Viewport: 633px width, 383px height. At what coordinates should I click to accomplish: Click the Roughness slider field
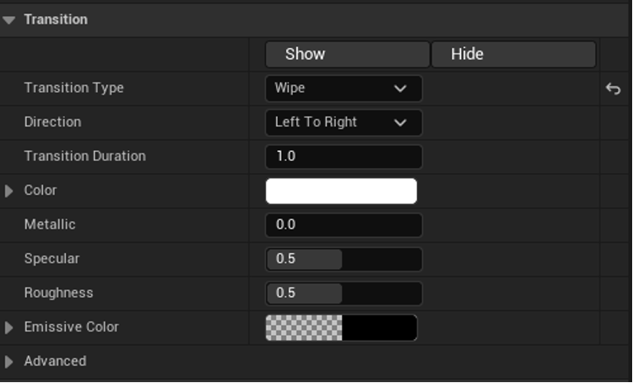(343, 294)
